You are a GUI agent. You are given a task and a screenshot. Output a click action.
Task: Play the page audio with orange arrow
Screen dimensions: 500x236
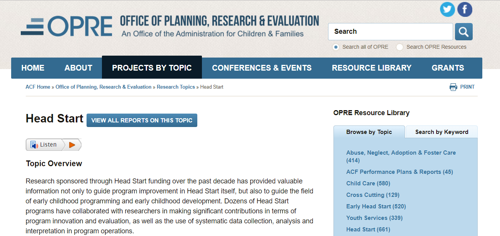click(x=72, y=145)
